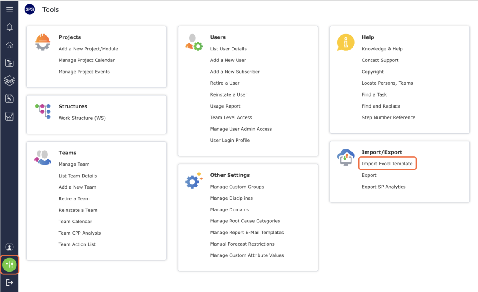
Task: Open the stacked layers icon in sidebar
Action: coord(9,81)
